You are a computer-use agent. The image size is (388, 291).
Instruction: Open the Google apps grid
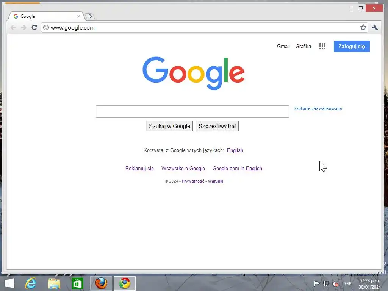click(322, 46)
